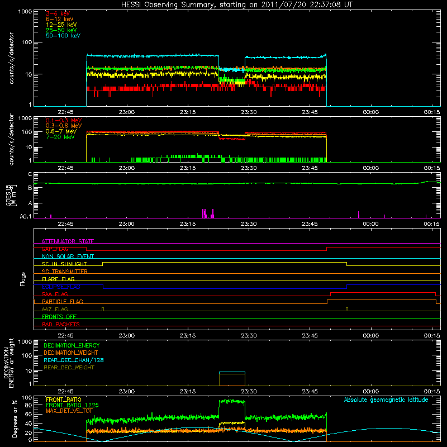The width and height of the screenshot is (447, 447).
Task: Click the DECIMATION_ENERGY legend label
Action: tap(72, 345)
